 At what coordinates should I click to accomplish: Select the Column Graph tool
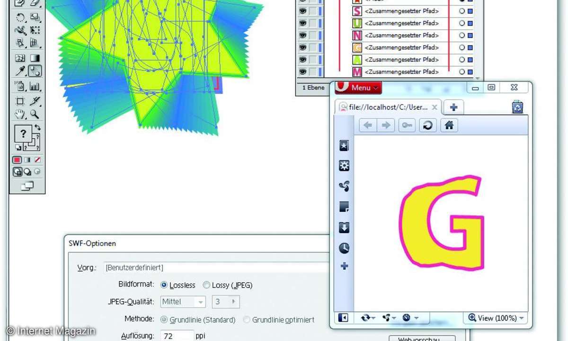35,86
